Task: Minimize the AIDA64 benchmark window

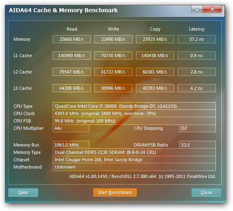Action: pos(197,10)
